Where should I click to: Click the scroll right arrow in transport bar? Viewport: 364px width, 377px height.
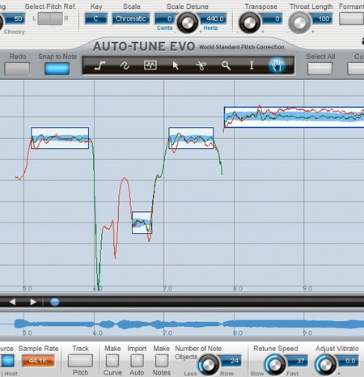[x=33, y=302]
